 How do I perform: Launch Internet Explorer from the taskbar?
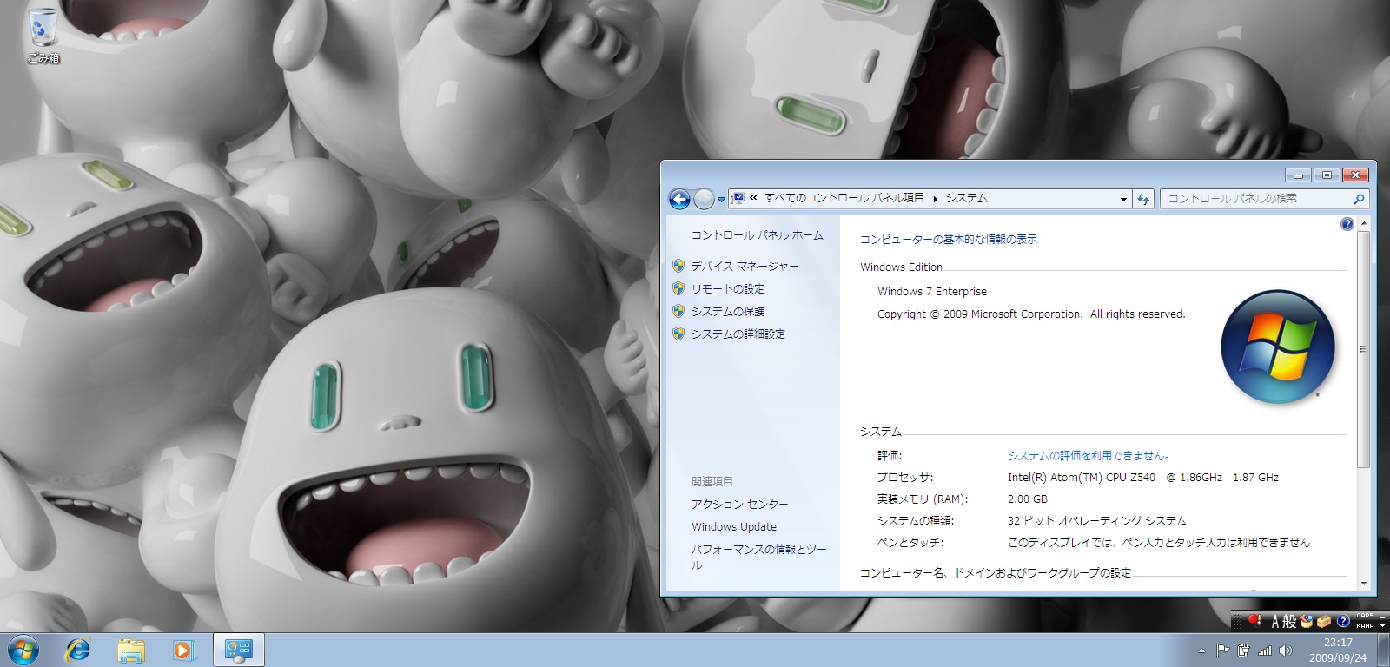[x=78, y=650]
